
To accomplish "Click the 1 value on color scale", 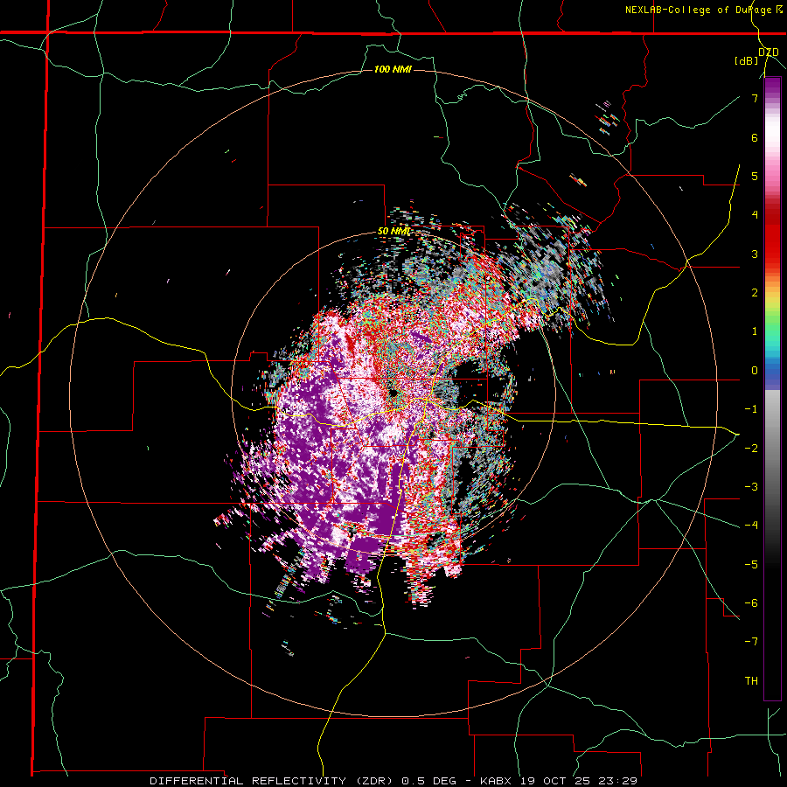I will (x=755, y=331).
